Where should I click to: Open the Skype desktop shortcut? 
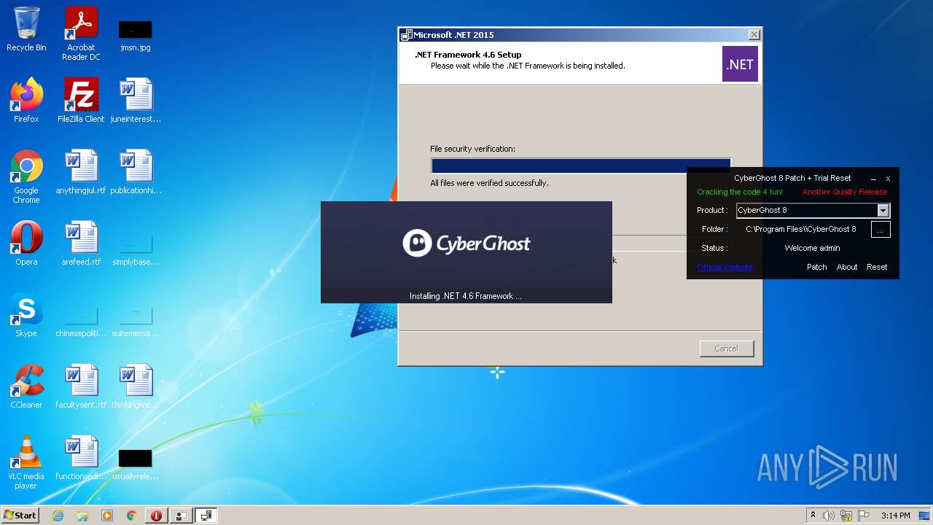26,314
